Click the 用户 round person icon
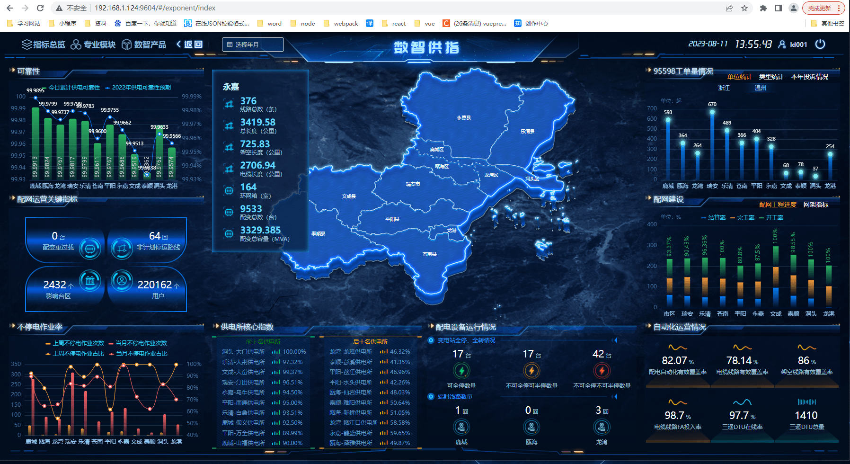The width and height of the screenshot is (850, 464). click(x=122, y=281)
